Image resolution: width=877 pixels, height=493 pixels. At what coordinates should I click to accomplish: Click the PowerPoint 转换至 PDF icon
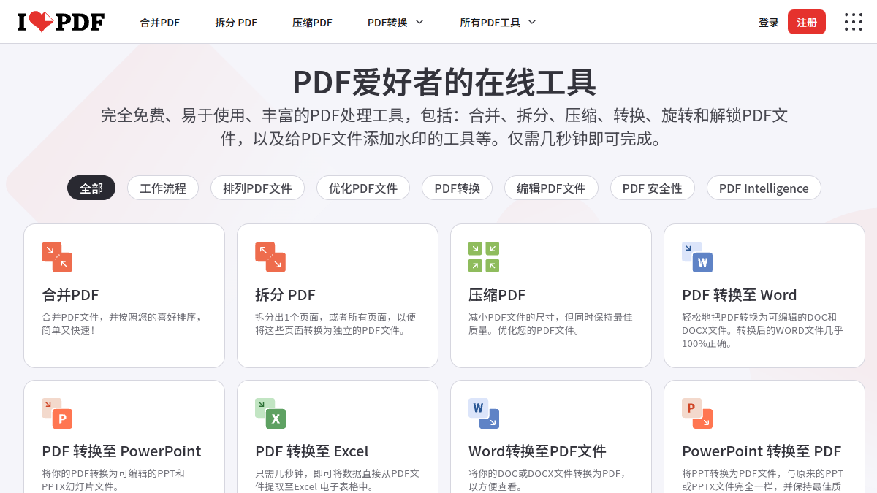[x=697, y=413]
